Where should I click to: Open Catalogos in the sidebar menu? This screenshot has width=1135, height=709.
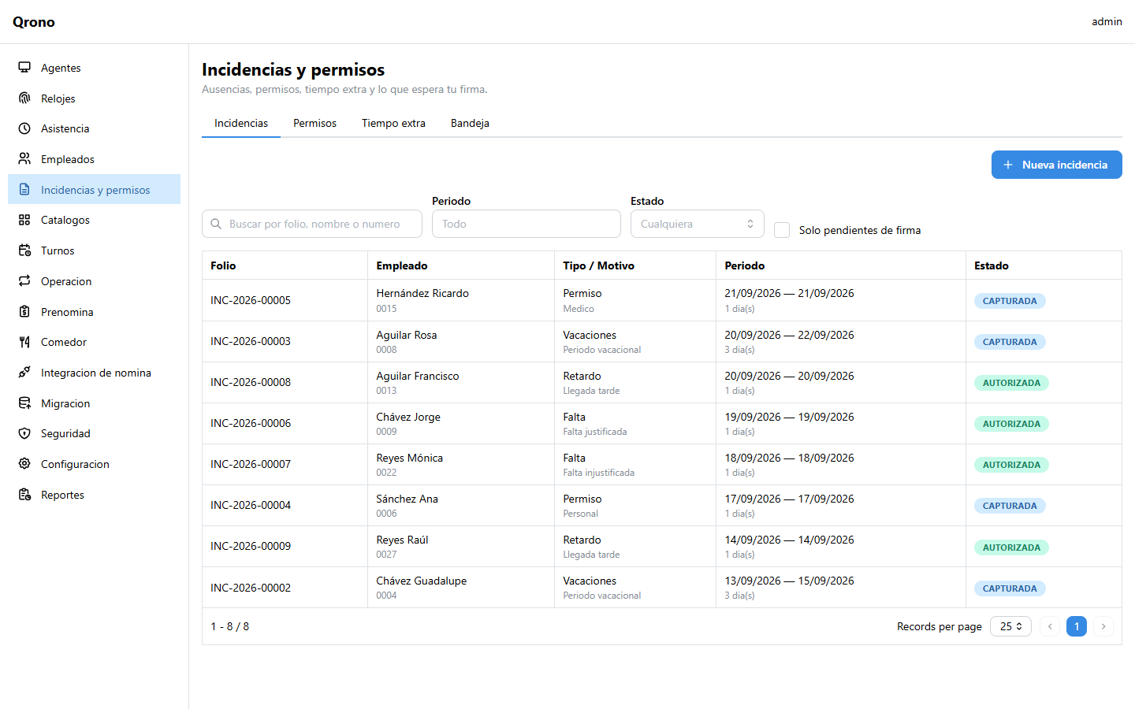[x=94, y=220]
